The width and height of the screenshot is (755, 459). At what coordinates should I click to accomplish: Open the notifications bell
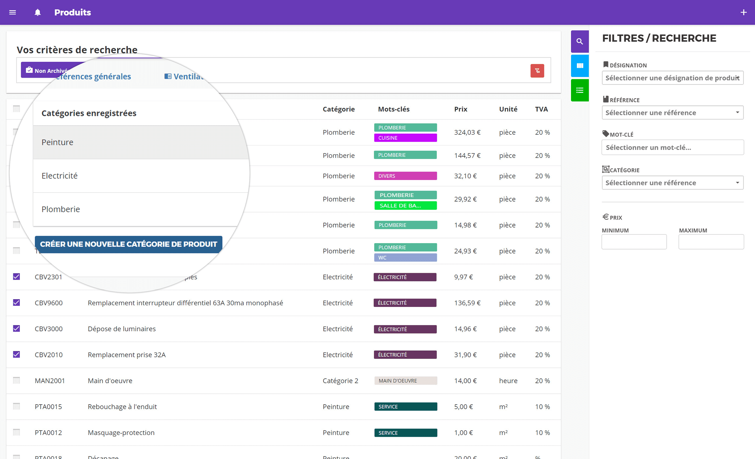pos(37,12)
